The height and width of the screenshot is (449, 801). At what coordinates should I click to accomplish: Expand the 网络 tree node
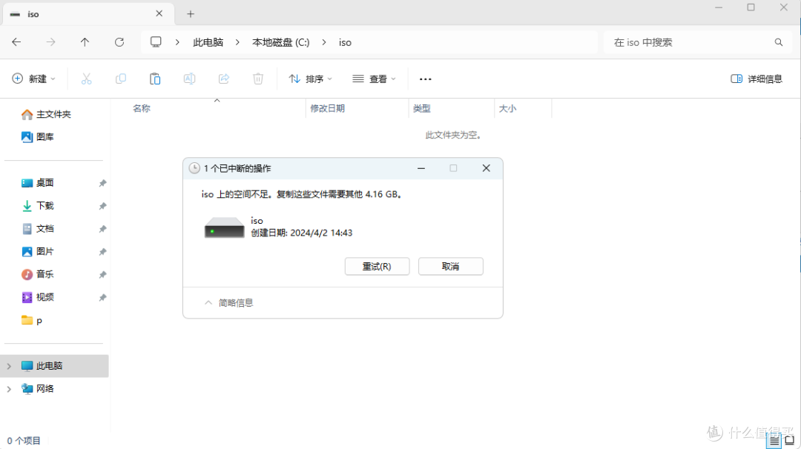[x=9, y=389]
